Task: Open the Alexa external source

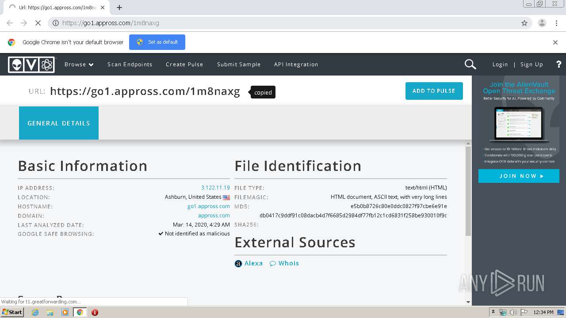Action: [253, 263]
